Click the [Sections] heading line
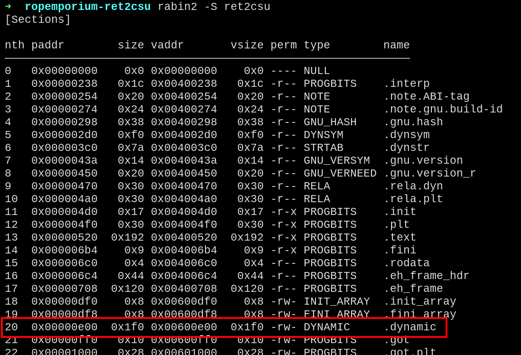 [x=37, y=20]
